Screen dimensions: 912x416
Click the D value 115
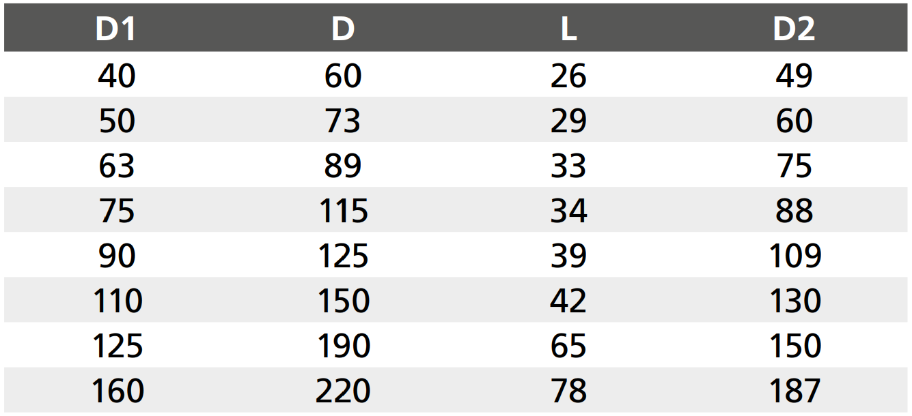point(344,211)
